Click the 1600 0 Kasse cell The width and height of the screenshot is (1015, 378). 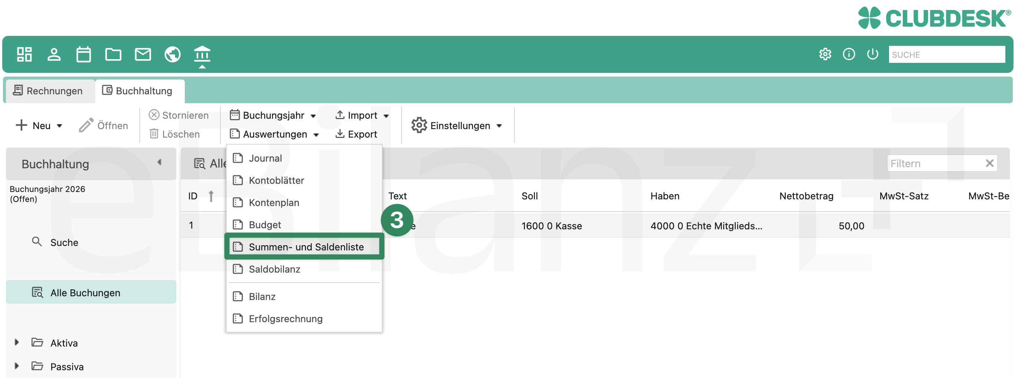[x=551, y=226]
